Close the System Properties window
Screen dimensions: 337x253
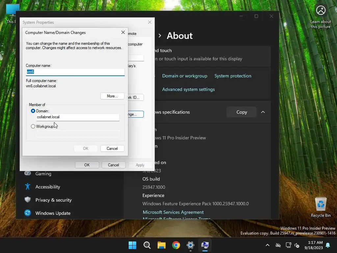tap(150, 22)
